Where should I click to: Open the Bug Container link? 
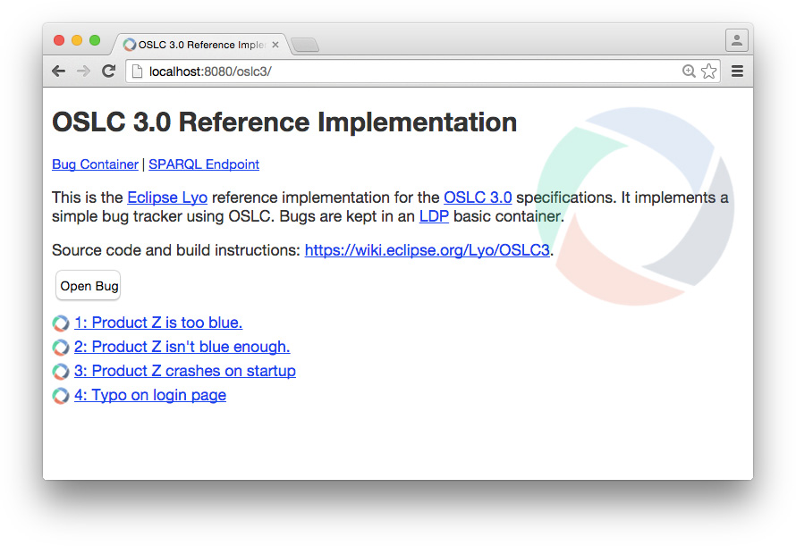[x=95, y=164]
